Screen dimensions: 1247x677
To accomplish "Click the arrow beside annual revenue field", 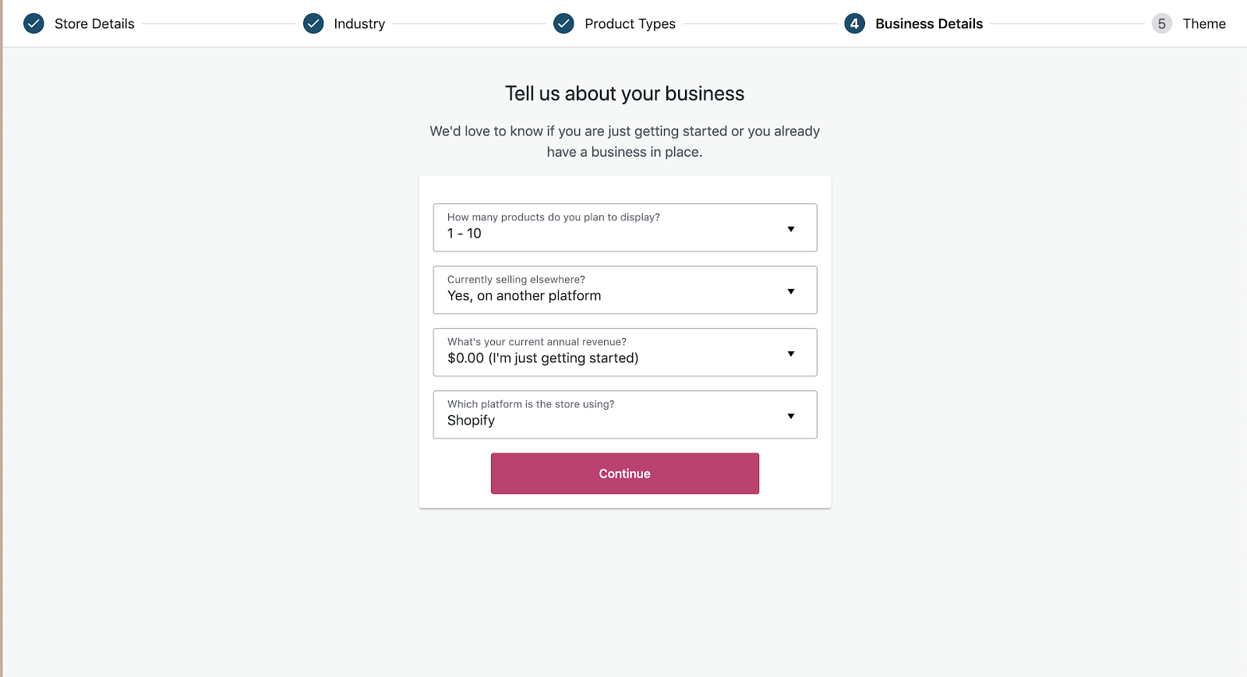I will click(x=790, y=354).
